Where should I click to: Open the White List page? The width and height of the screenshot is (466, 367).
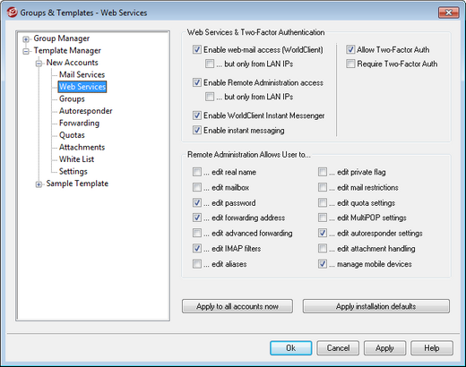coord(76,159)
